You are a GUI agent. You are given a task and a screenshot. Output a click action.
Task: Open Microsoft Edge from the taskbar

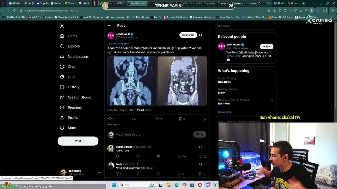click(177, 185)
